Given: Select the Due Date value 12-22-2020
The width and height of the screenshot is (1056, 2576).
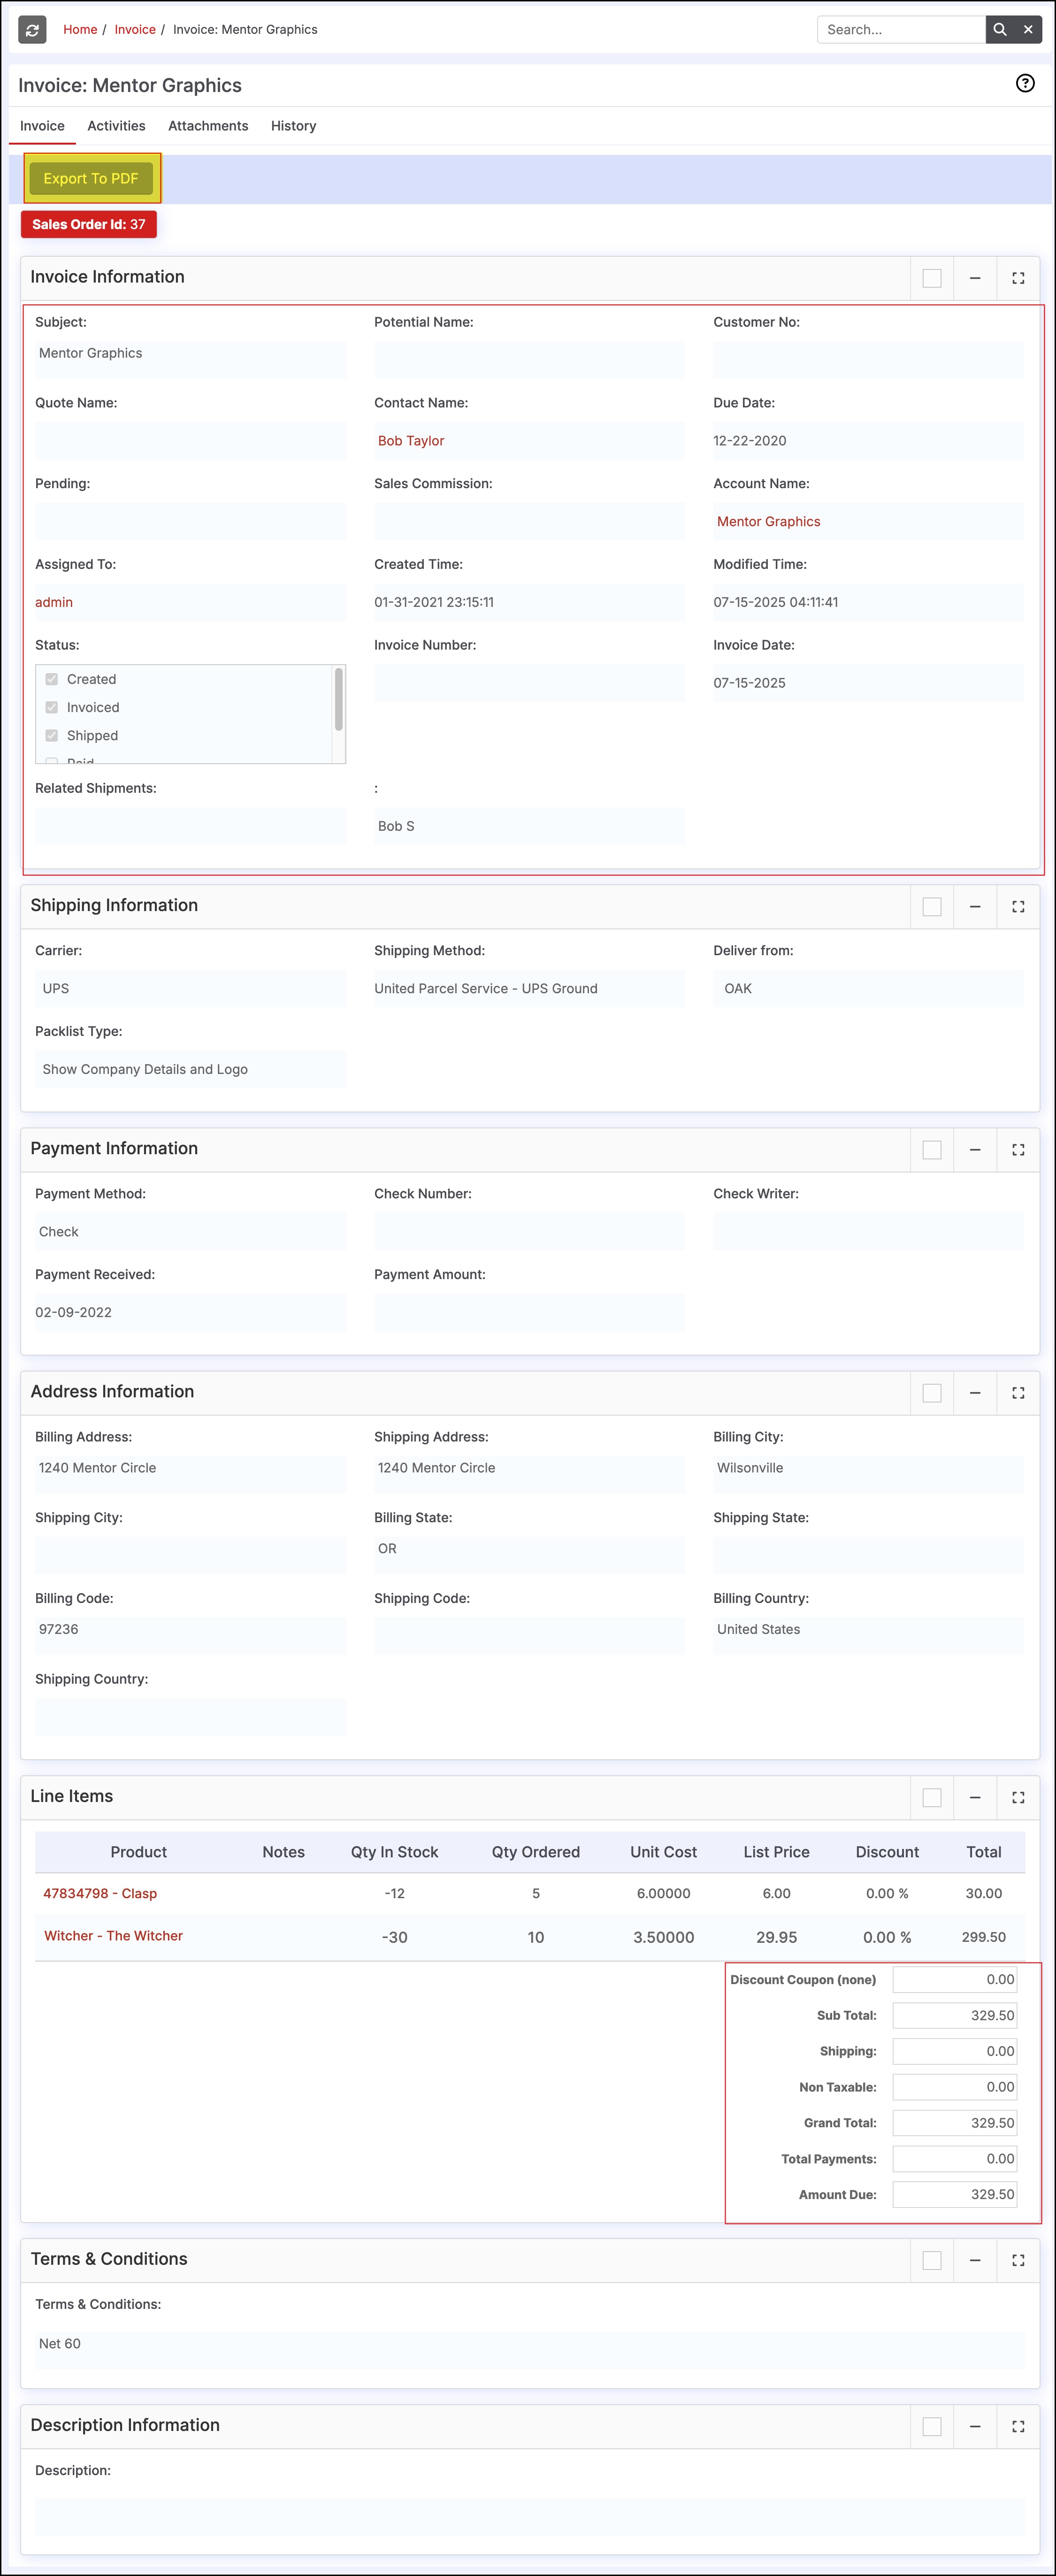Looking at the screenshot, I should click(x=750, y=441).
